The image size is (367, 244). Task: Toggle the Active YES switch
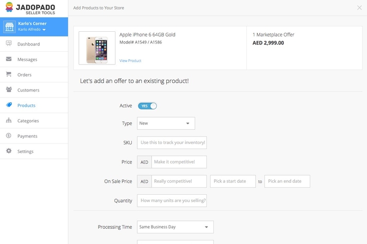click(x=147, y=106)
